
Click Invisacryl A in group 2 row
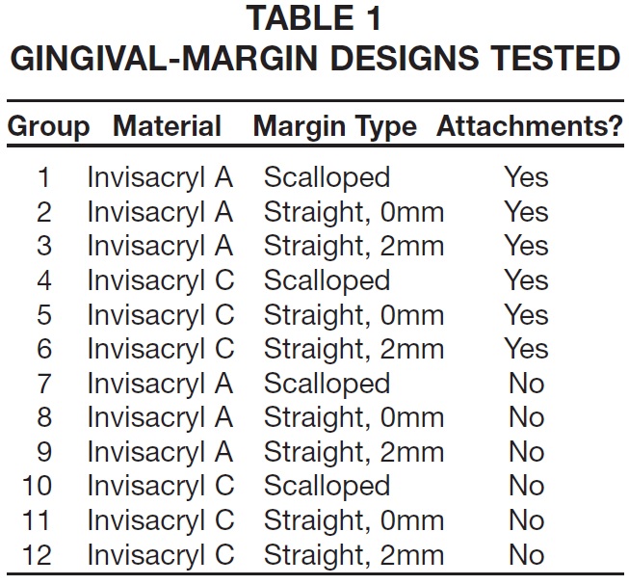coord(160,212)
